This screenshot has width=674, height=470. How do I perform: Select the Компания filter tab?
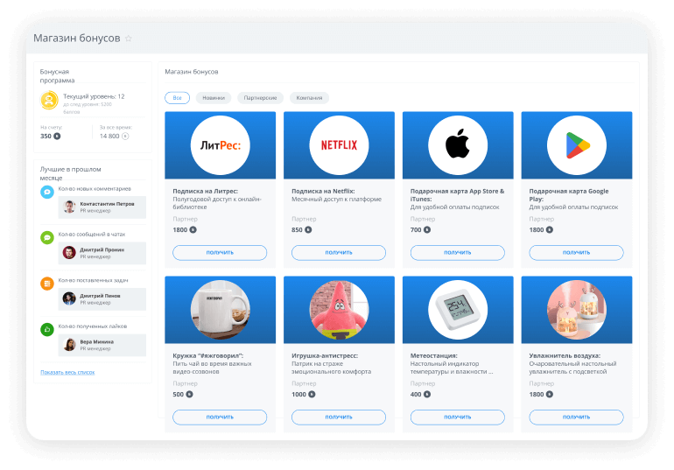pos(309,98)
